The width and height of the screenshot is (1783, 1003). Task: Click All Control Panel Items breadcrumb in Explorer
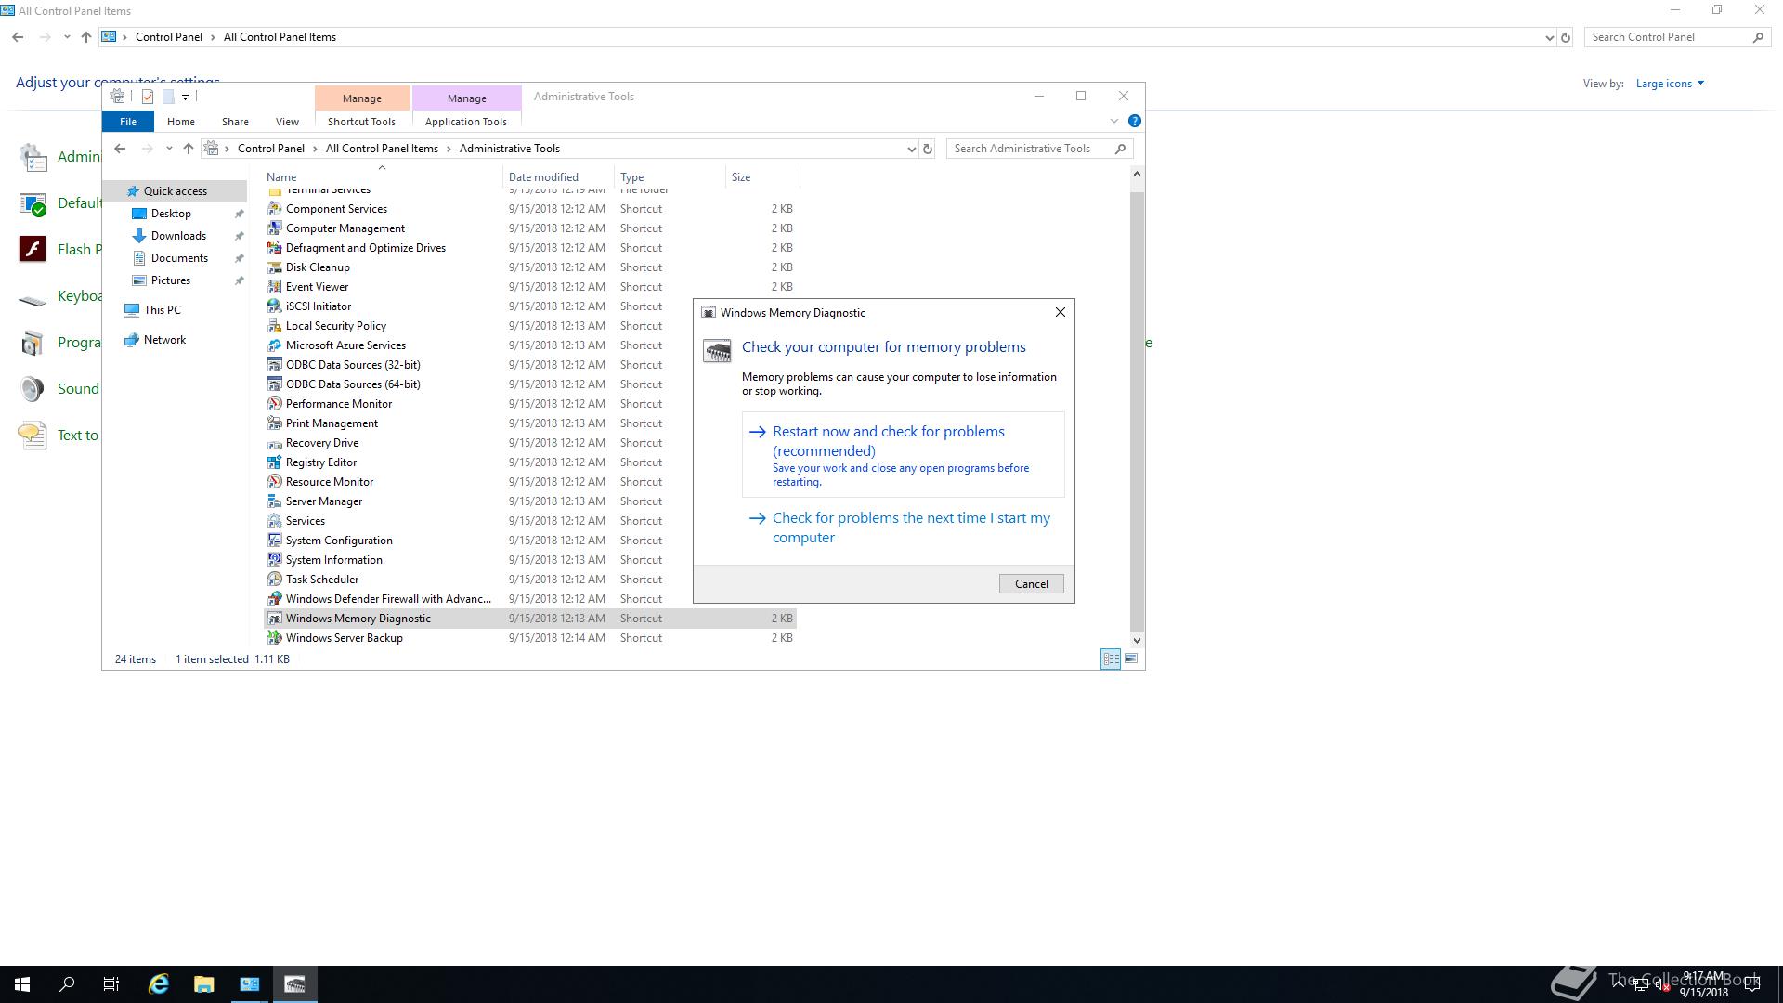pyautogui.click(x=382, y=149)
